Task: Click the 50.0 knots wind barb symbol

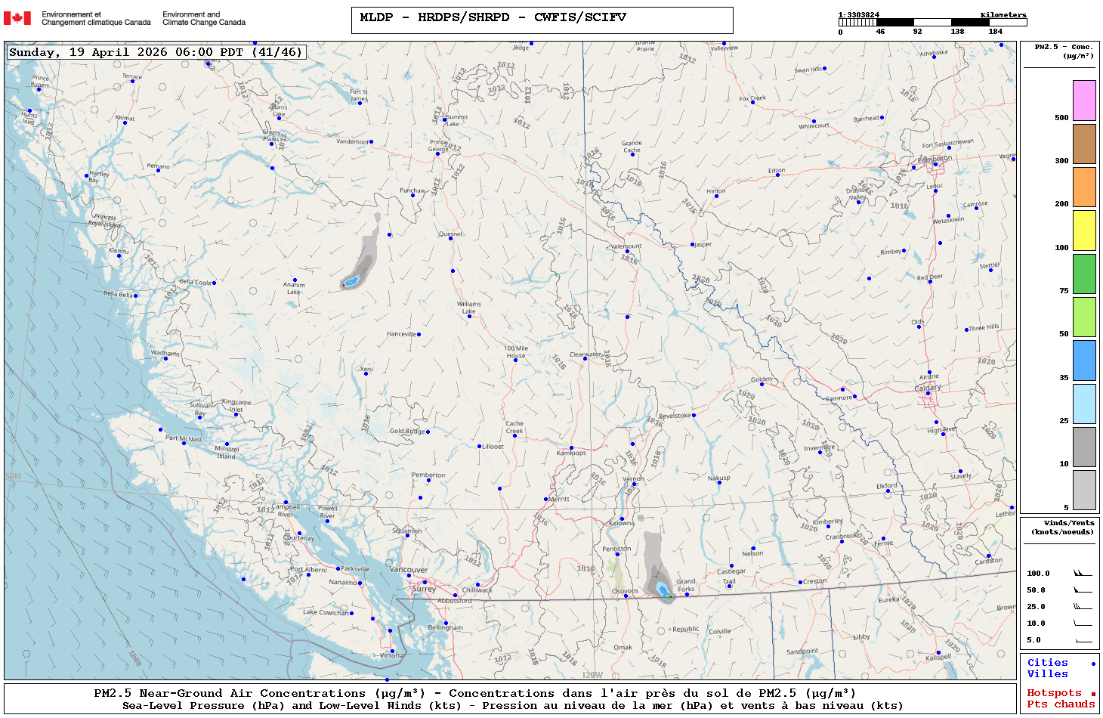Action: 1083,590
